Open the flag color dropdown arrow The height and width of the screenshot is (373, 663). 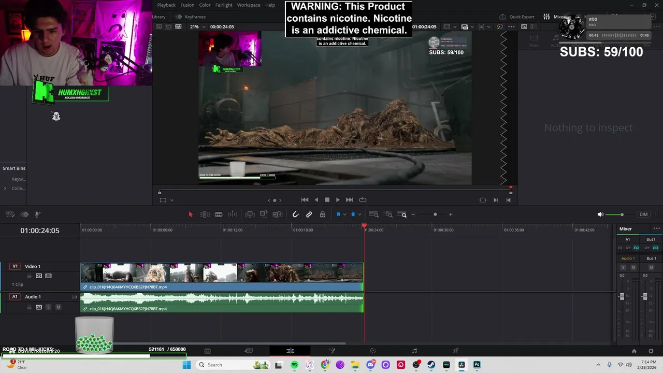tap(344, 214)
